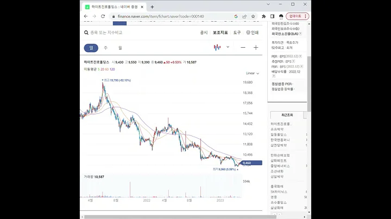The width and height of the screenshot is (391, 219).
Task: Focus the 종목 또는 지수비교 search field
Action: coord(106,33)
